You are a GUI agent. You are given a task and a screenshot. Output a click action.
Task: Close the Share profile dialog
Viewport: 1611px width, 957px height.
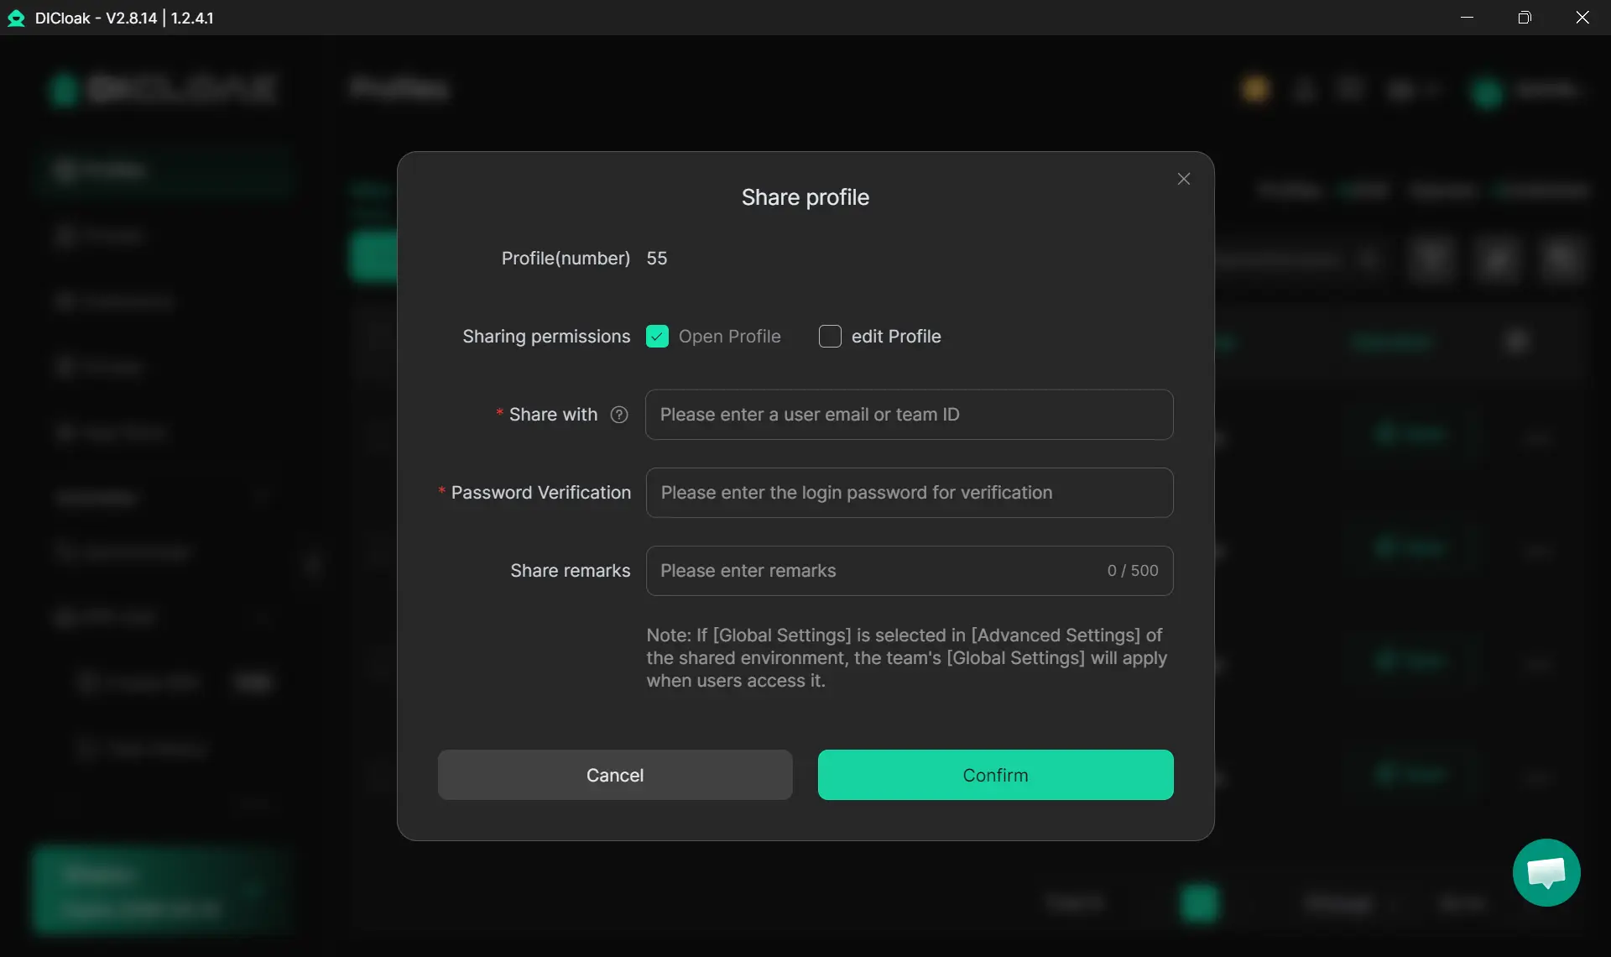(1183, 179)
